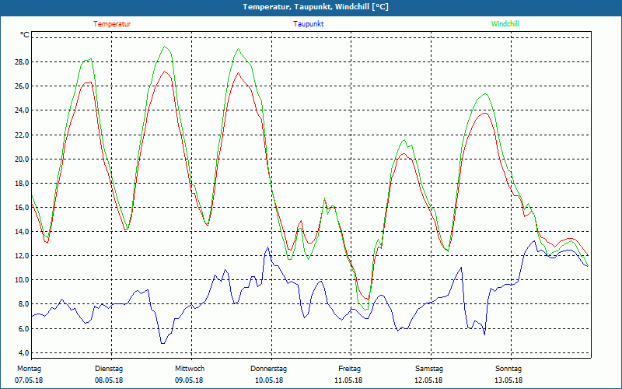Click the 20,0 y-axis value
The height and width of the screenshot is (389, 622).
(x=22, y=159)
